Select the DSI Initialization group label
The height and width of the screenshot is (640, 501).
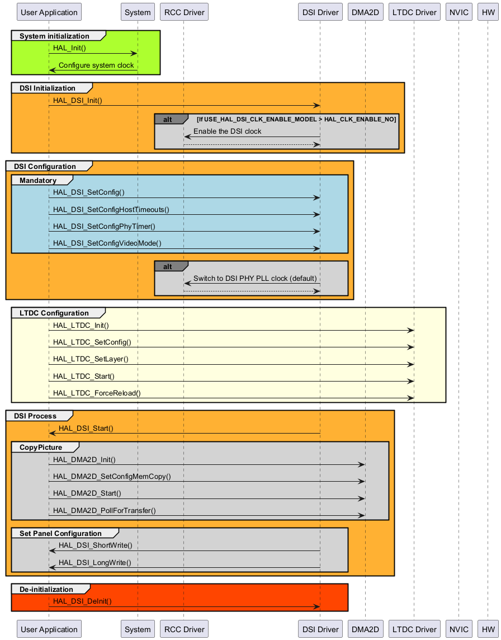coord(48,88)
